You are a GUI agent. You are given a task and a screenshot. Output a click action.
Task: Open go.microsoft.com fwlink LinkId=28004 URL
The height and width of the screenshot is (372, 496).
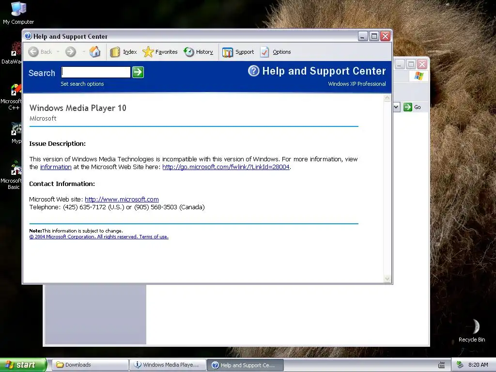tap(226, 167)
